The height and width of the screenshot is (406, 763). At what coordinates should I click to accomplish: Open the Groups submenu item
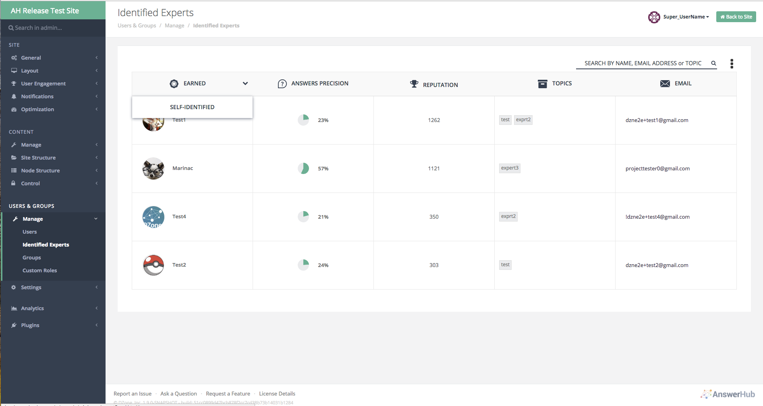tap(32, 257)
